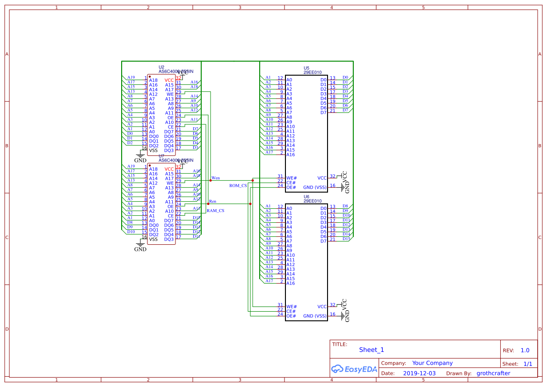Screen dimensions: 547x387
Task: Click the REV 1.0 value
Action: (x=524, y=350)
